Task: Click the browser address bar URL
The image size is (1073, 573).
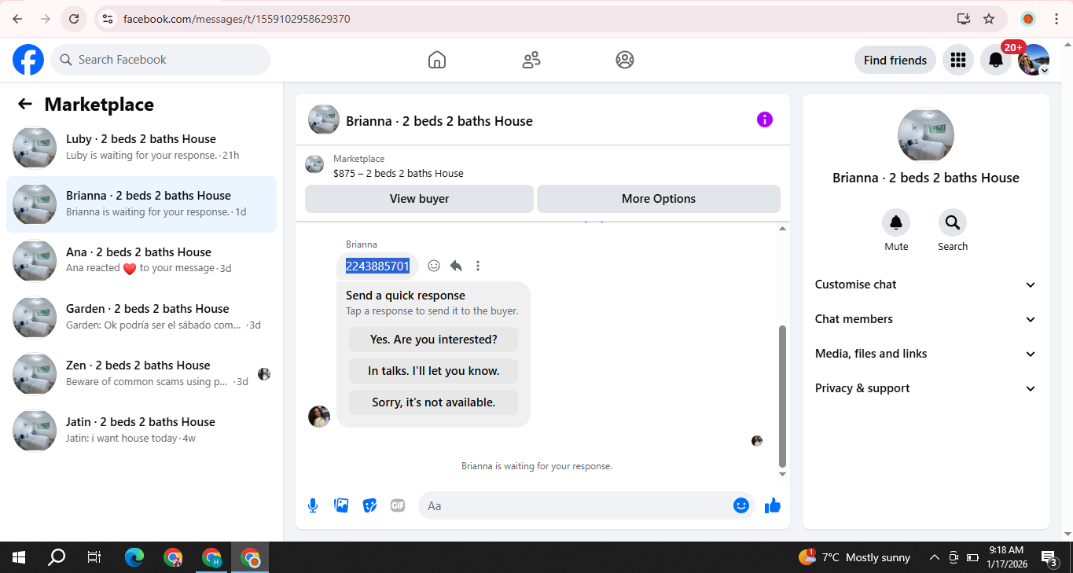Action: pyautogui.click(x=237, y=19)
